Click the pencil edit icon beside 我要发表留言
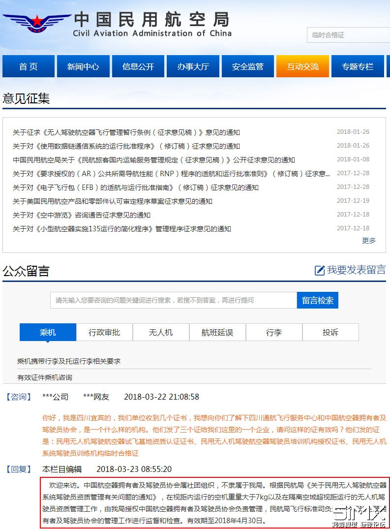Screen dimensions: 390x531 pyautogui.click(x=320, y=270)
